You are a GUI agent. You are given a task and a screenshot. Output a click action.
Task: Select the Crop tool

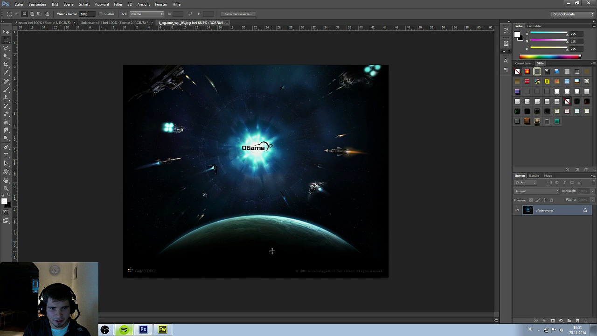[x=6, y=64]
